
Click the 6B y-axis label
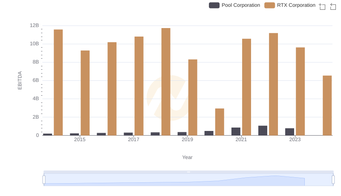36,80
